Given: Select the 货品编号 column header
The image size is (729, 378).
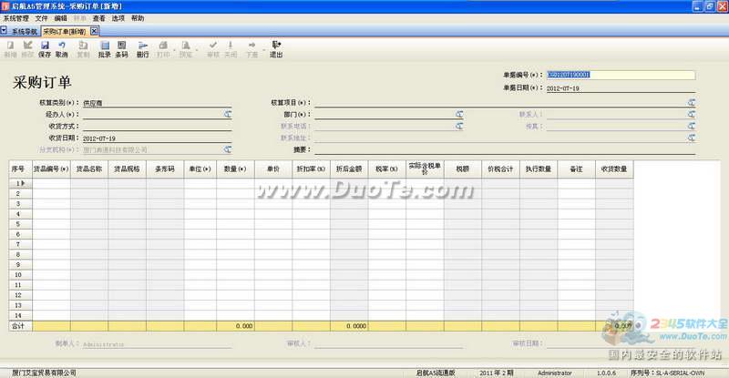Looking at the screenshot, I should click(x=51, y=169).
